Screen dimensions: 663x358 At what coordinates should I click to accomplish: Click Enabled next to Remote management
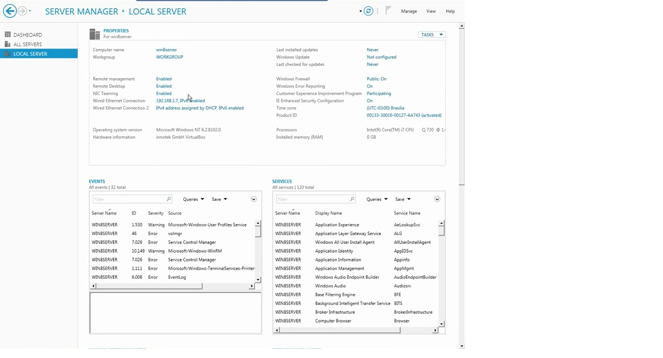click(164, 79)
